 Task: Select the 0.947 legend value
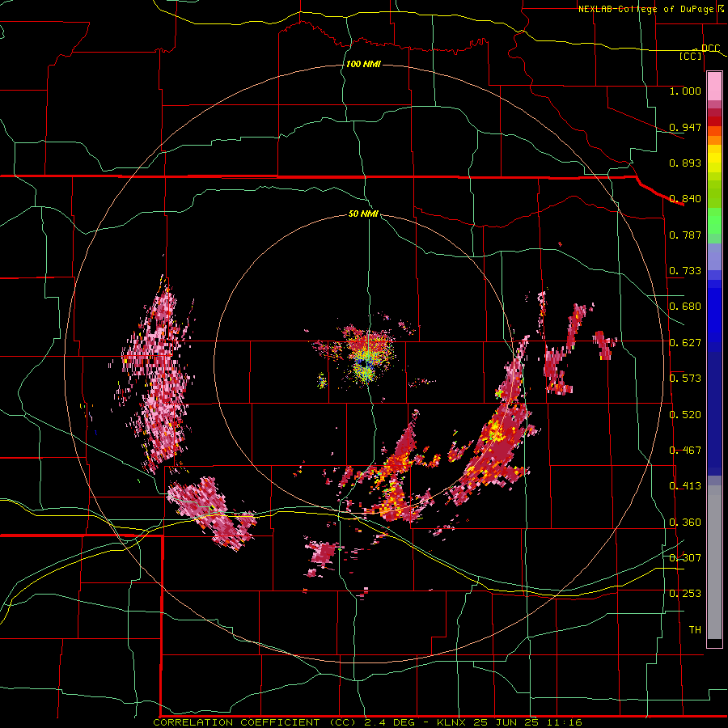(x=685, y=127)
